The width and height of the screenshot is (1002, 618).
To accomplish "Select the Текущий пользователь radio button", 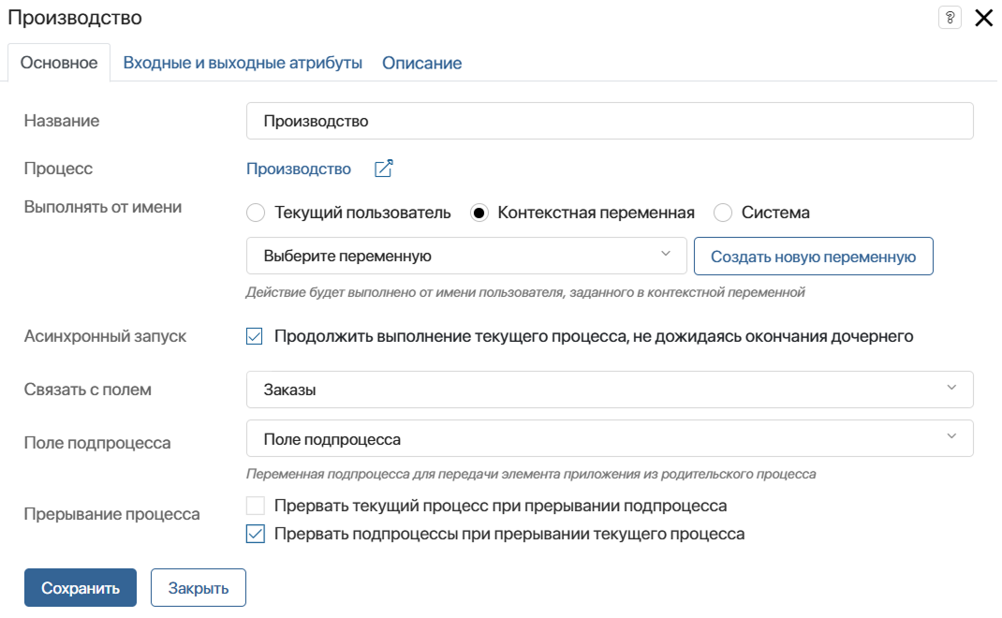I will [256, 213].
